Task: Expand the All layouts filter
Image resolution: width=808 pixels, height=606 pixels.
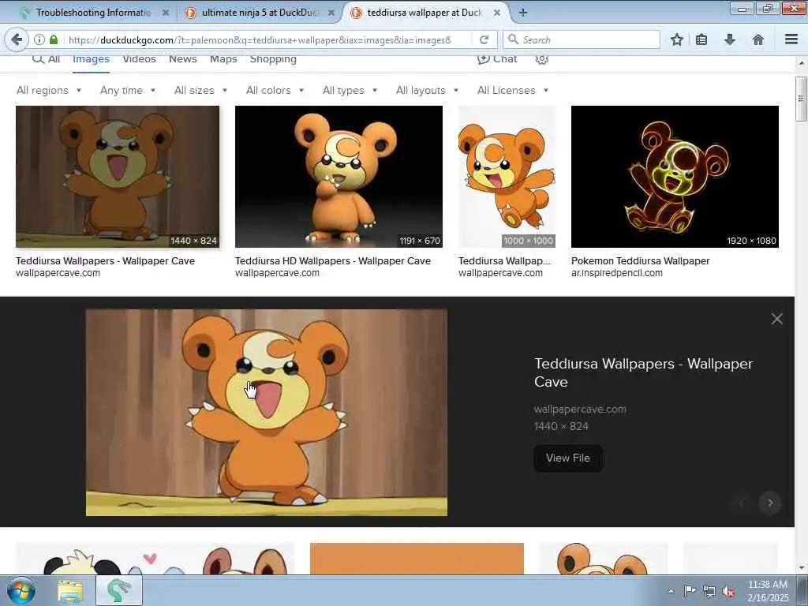Action: point(427,90)
